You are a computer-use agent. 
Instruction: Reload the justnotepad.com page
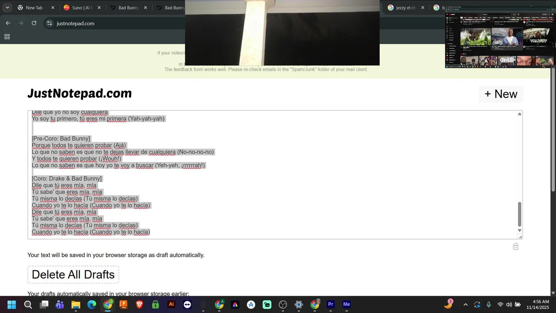(x=34, y=23)
